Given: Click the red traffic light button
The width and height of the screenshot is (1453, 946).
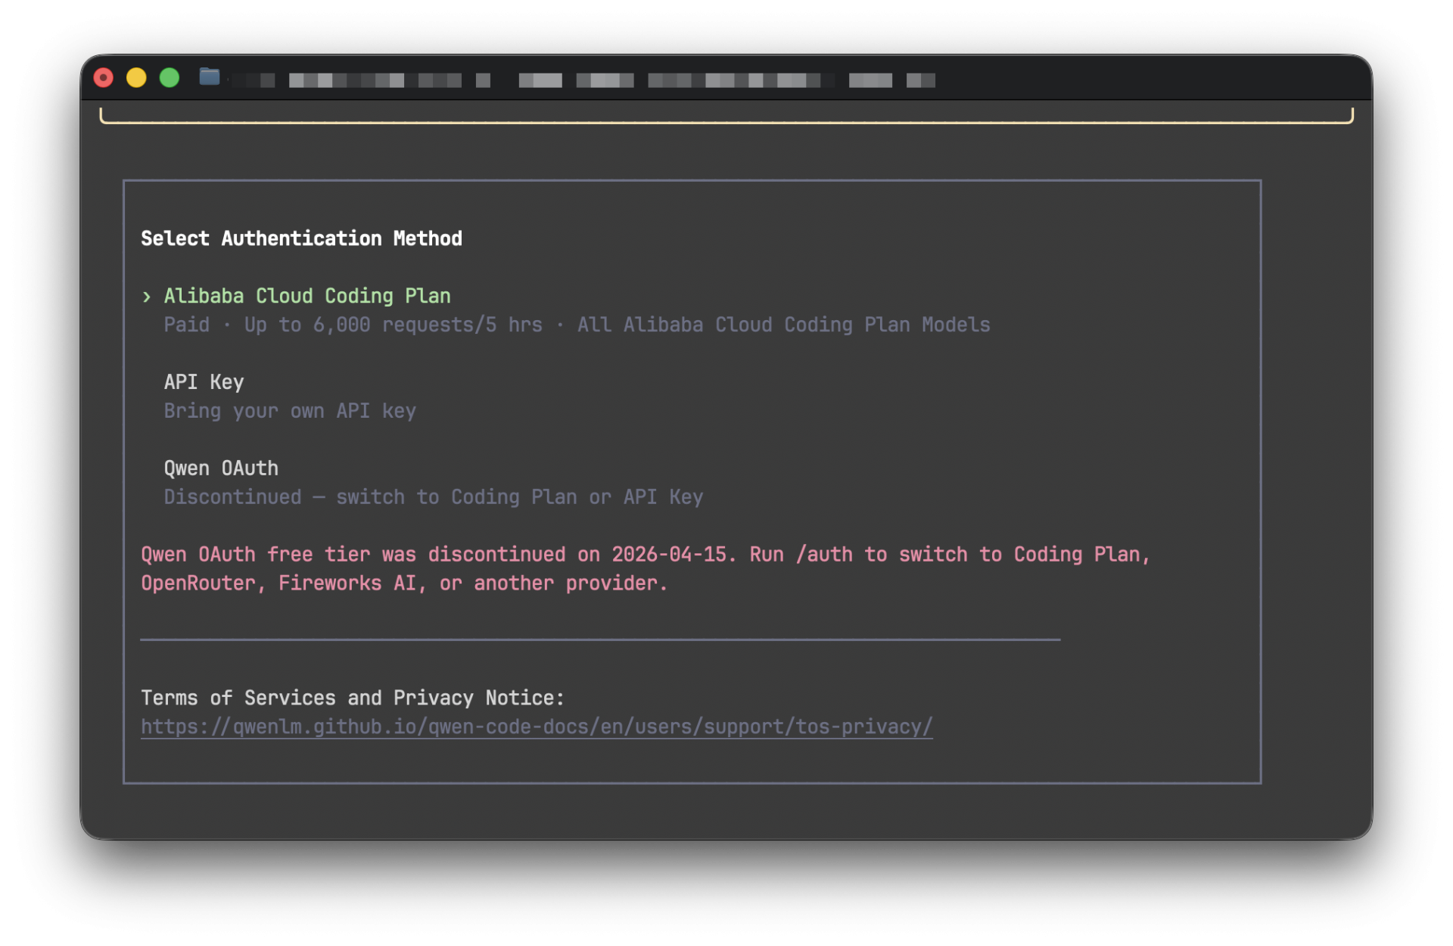Looking at the screenshot, I should (x=104, y=77).
